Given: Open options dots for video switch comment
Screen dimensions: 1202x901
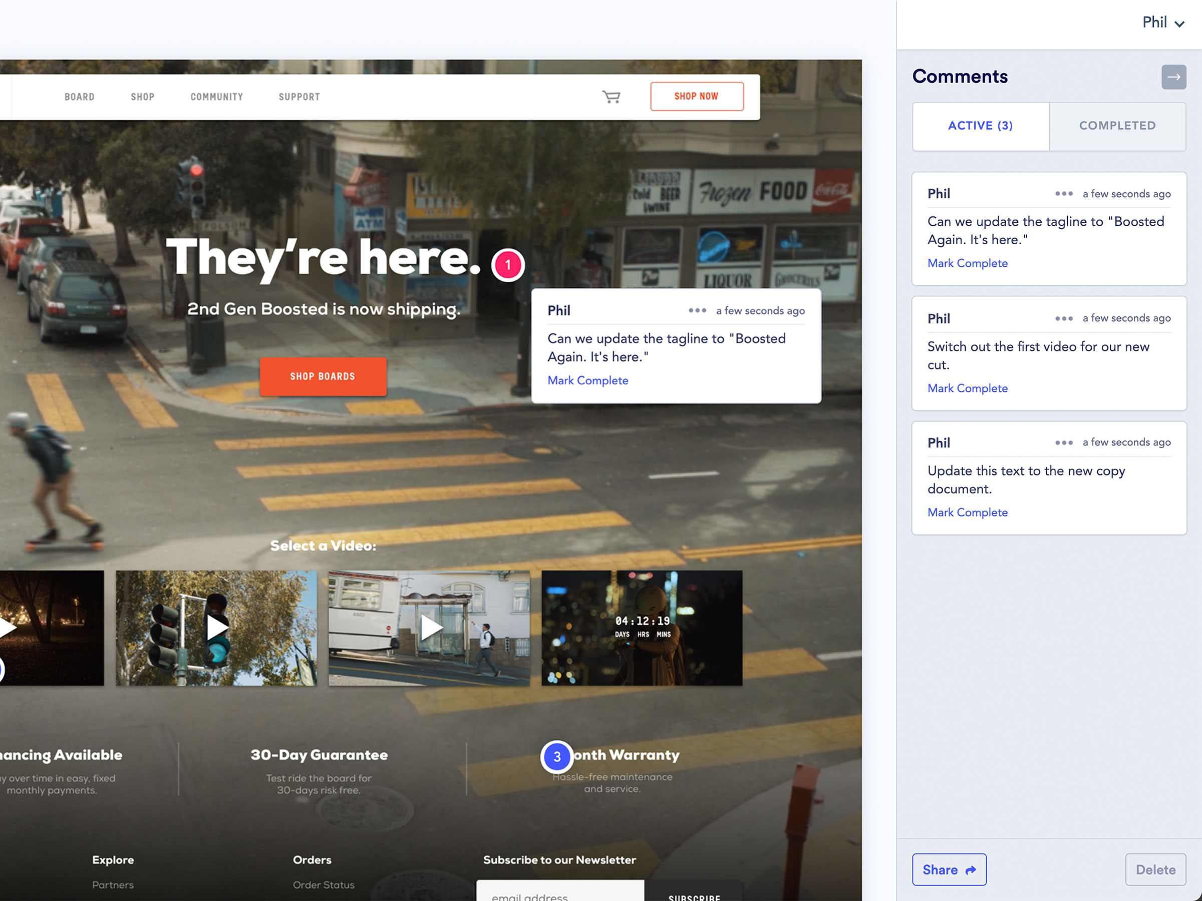Looking at the screenshot, I should [1064, 318].
